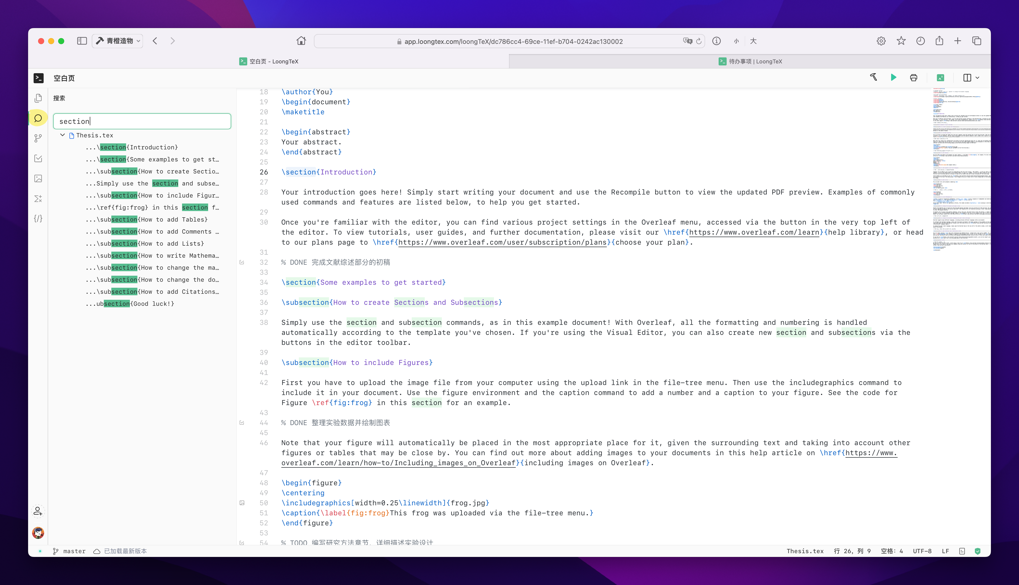Click the green compile play button
1019x585 pixels.
[x=893, y=77]
